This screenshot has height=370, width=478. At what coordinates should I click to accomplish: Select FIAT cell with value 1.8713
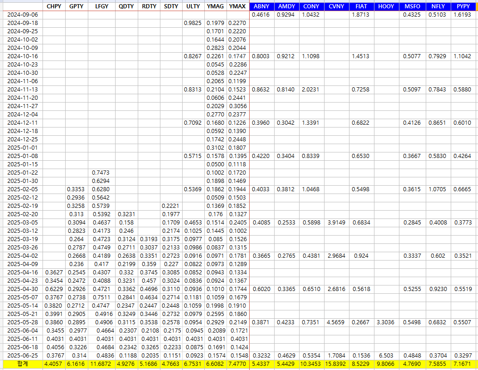[x=361, y=15]
